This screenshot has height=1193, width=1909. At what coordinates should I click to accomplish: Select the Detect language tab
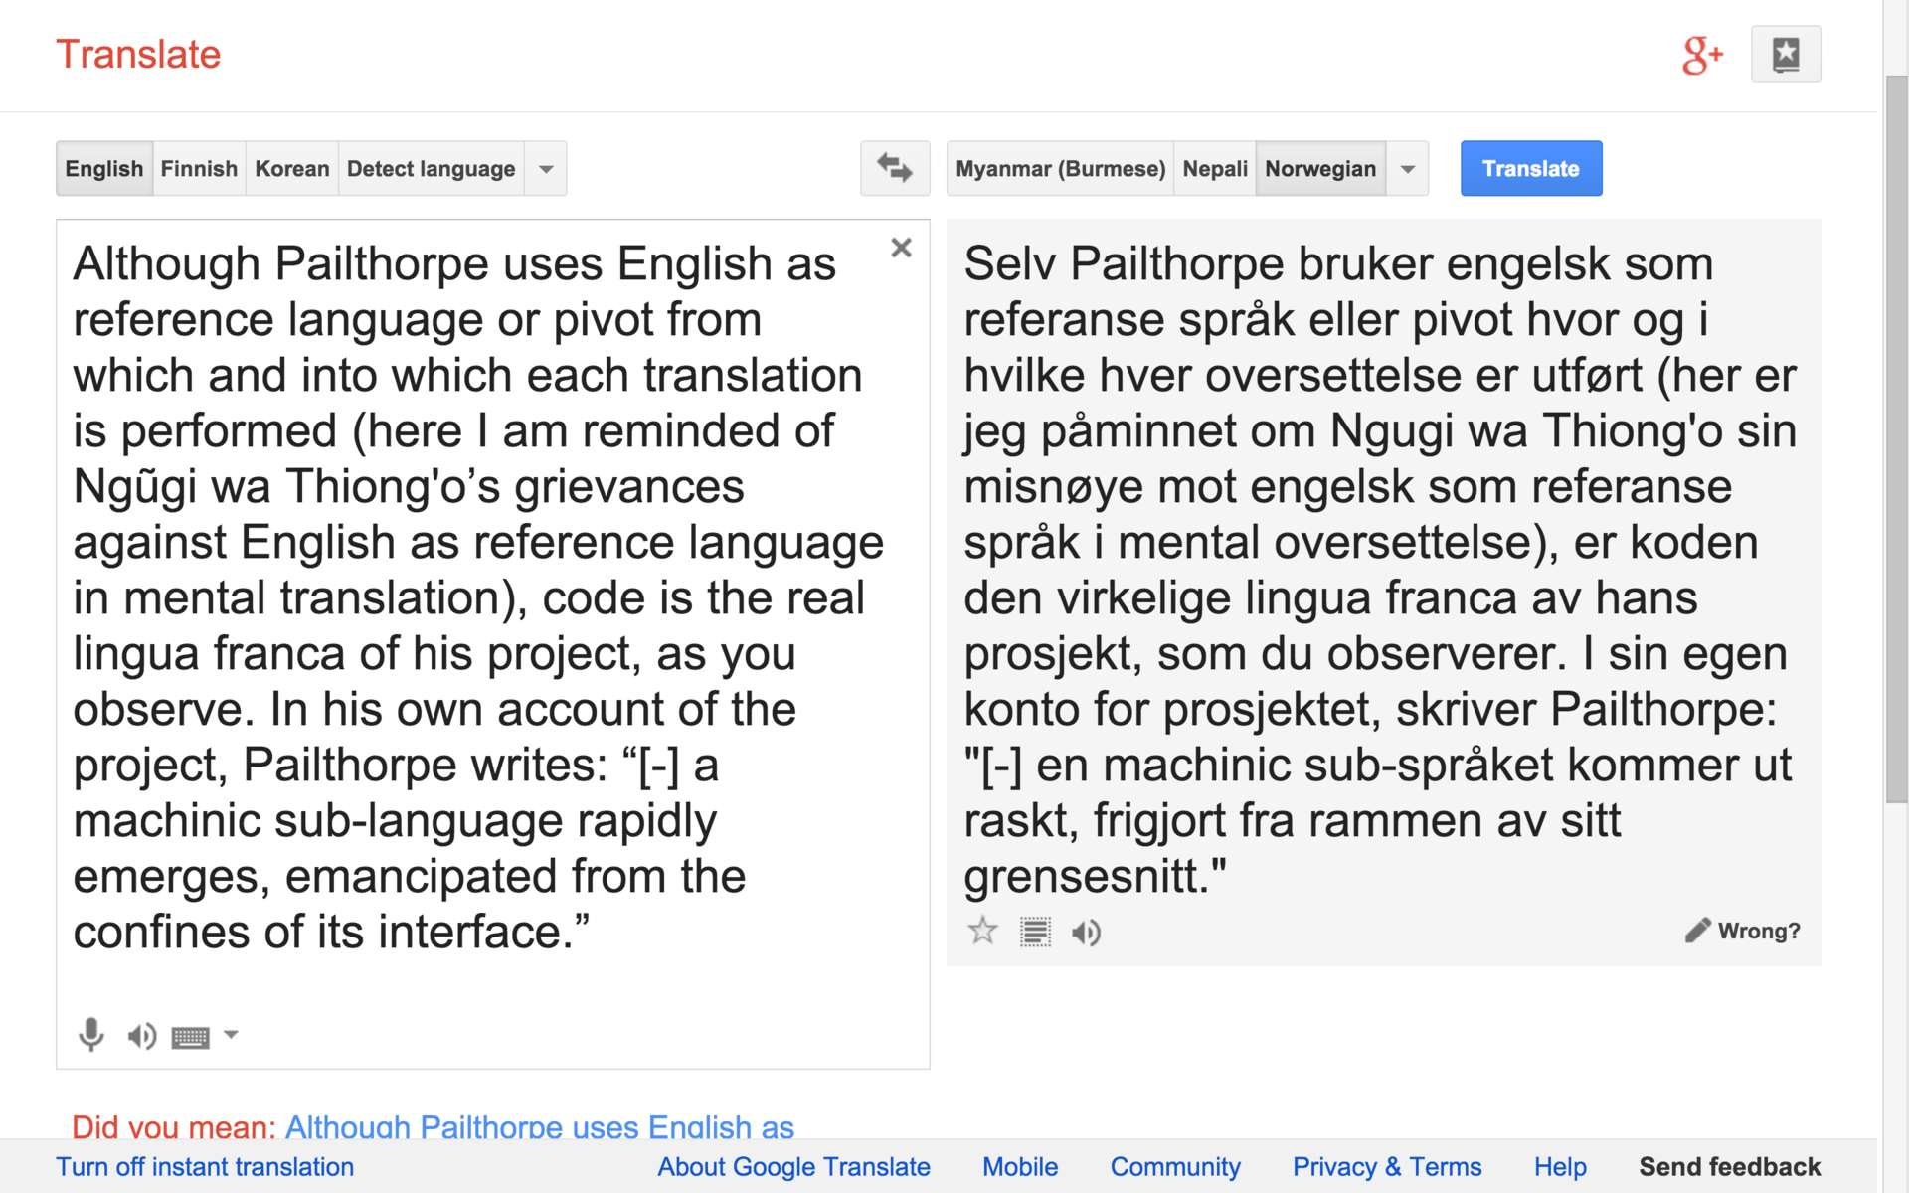click(x=431, y=169)
